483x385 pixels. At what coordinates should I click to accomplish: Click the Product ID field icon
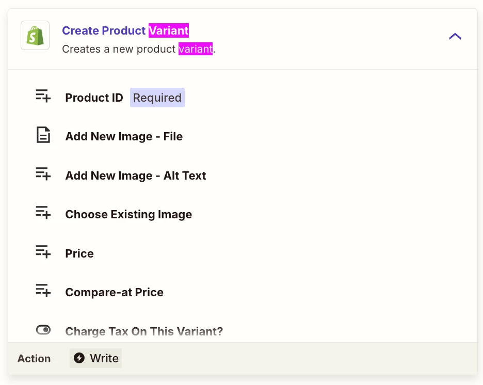pyautogui.click(x=43, y=96)
